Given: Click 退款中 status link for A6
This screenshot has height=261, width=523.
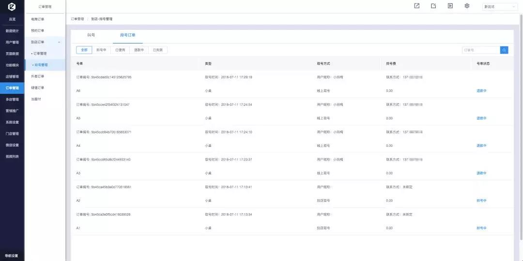Looking at the screenshot, I should pyautogui.click(x=481, y=90).
